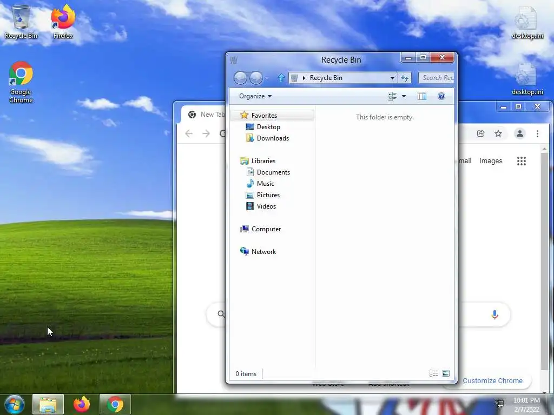
Task: Click the Back arrow in Recycle Bin window
Action: coord(240,78)
